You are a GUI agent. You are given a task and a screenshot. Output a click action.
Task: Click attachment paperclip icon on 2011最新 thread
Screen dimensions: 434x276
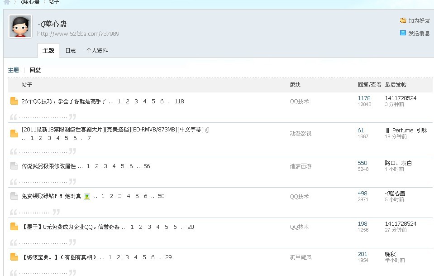pyautogui.click(x=207, y=130)
